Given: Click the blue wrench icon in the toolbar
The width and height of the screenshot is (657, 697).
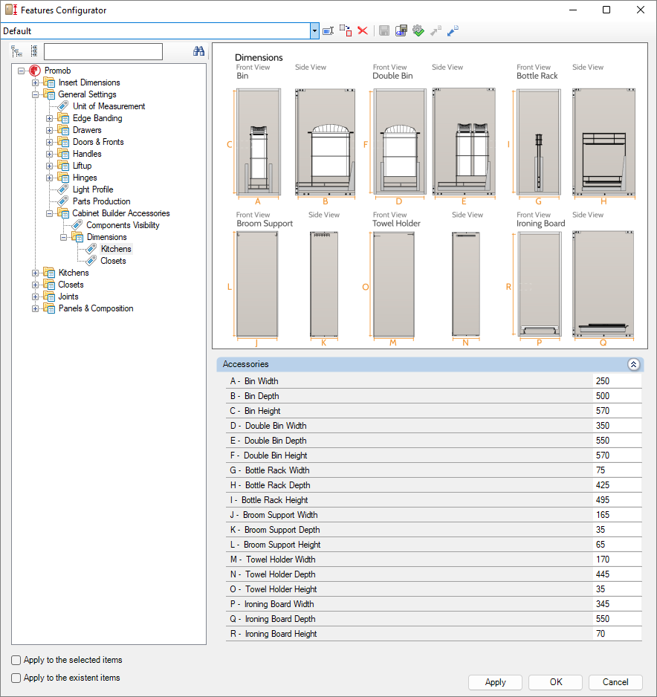Looking at the screenshot, I should pos(453,30).
